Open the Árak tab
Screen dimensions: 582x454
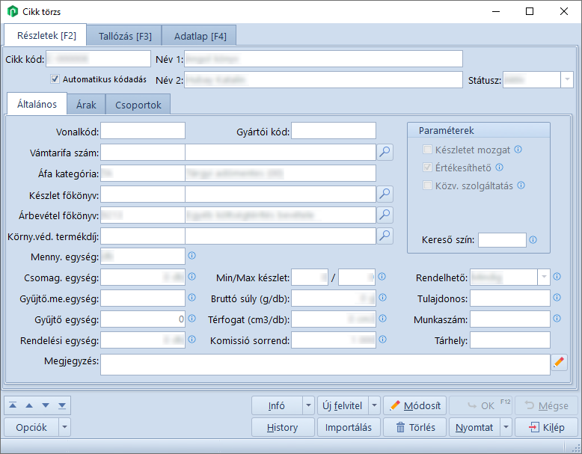coord(86,105)
